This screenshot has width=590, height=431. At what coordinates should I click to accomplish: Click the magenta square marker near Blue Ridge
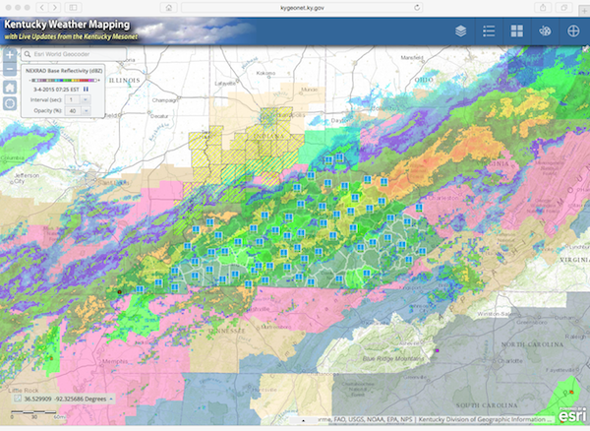pyautogui.click(x=437, y=350)
